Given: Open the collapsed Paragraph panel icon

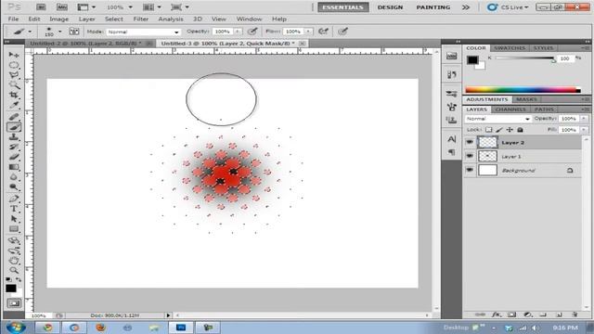Looking at the screenshot, I should [451, 152].
